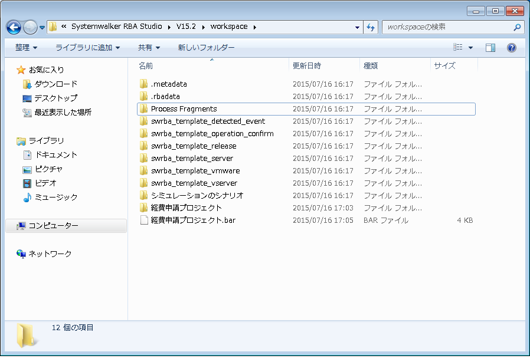
Task: Open the 整理 menu
Action: coord(26,48)
